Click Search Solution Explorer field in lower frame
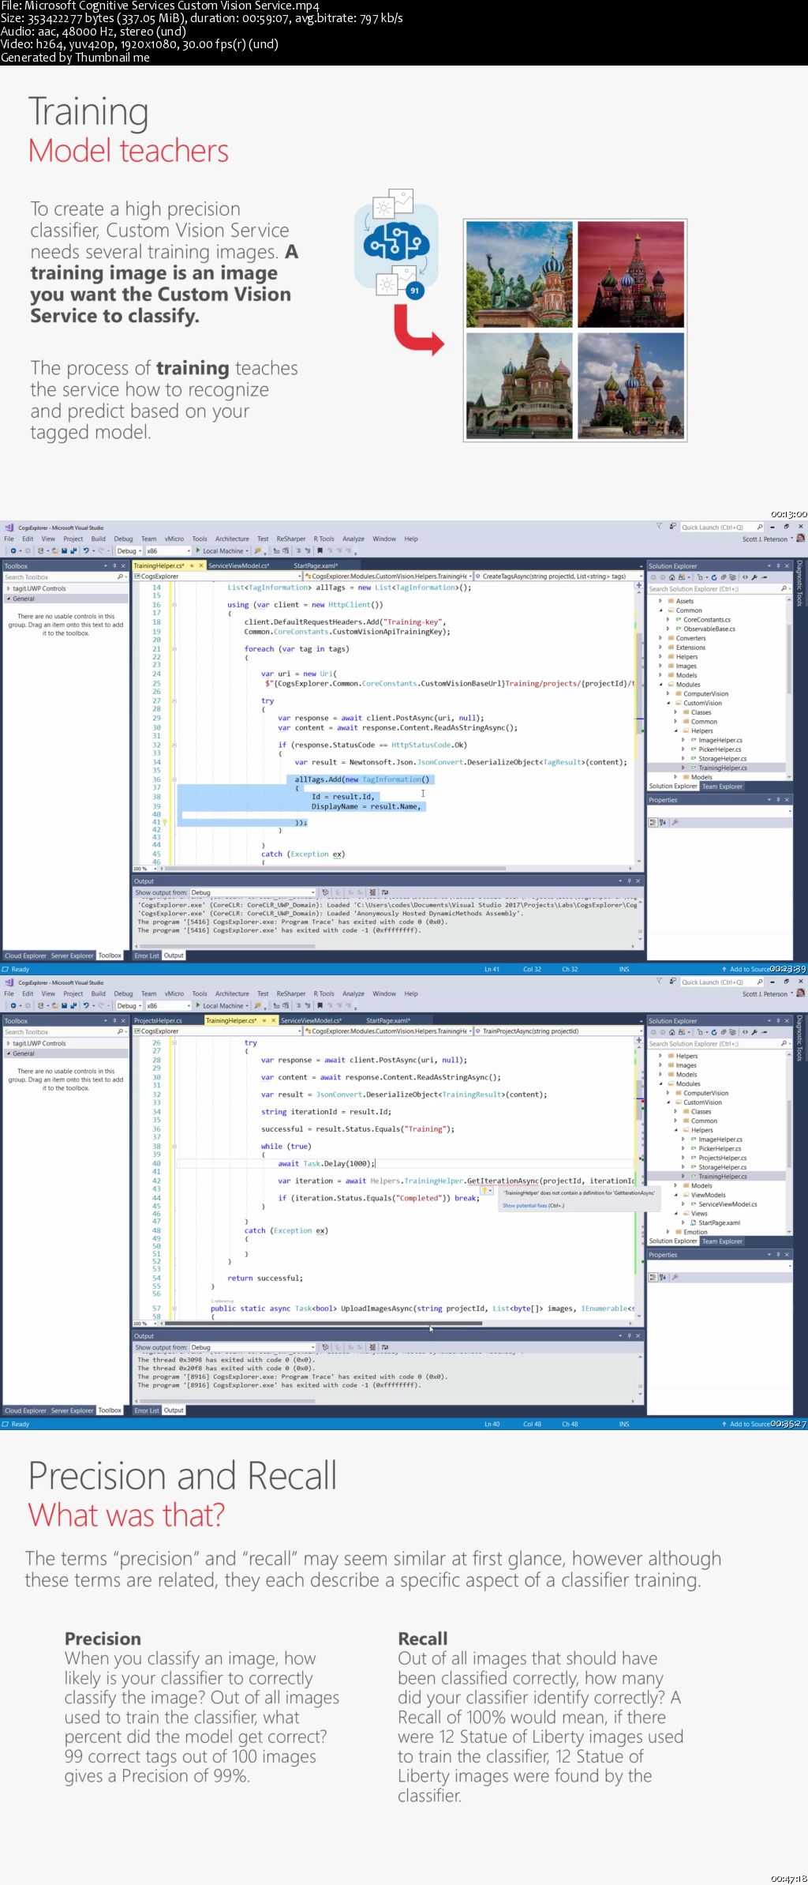Screen dimensions: 808x1885 [x=718, y=1044]
